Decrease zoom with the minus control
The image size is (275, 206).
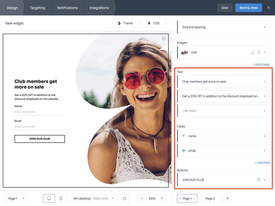[x=142, y=198]
